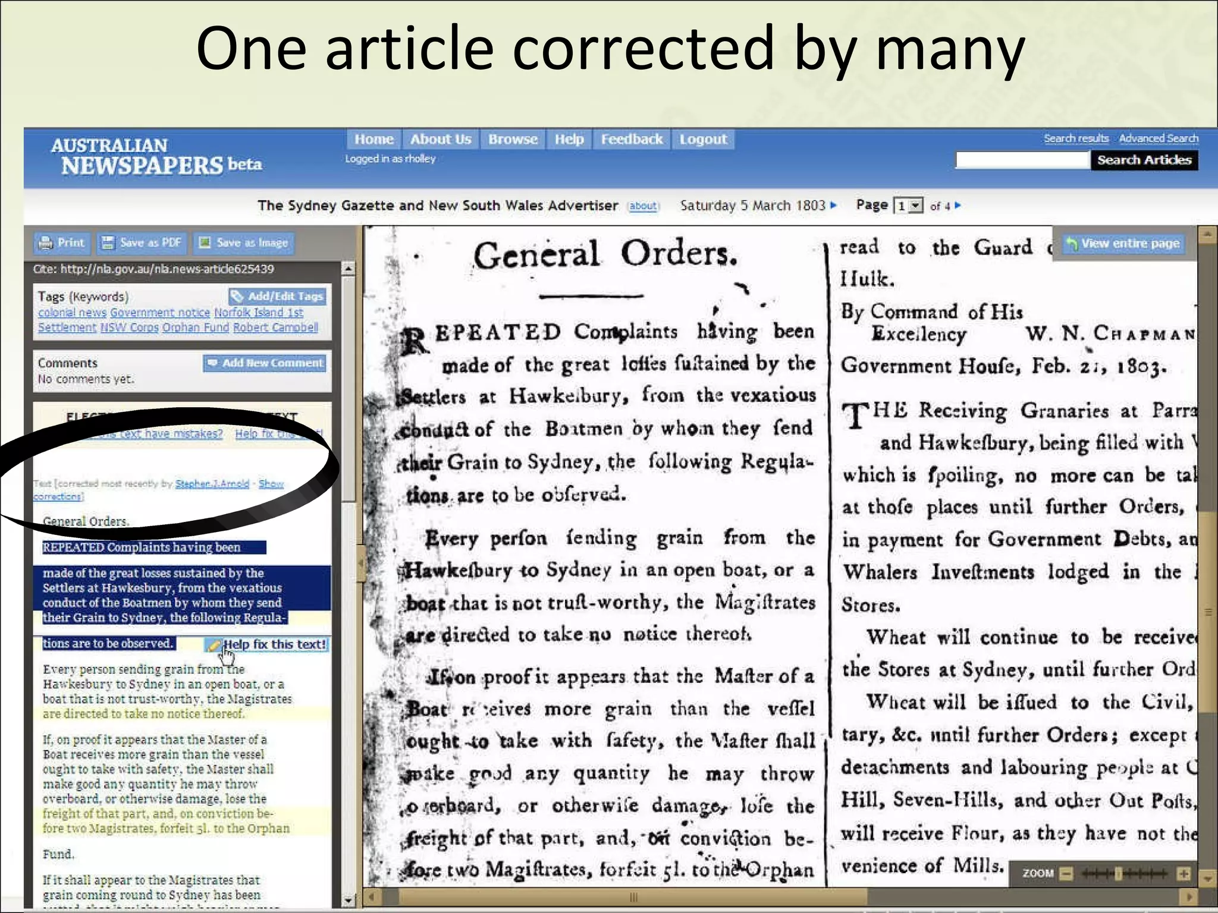Image resolution: width=1218 pixels, height=913 pixels.
Task: Open the Page number dropdown
Action: pos(909,206)
